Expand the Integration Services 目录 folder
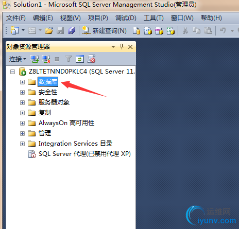This screenshot has height=229, width=239. coord(22,144)
